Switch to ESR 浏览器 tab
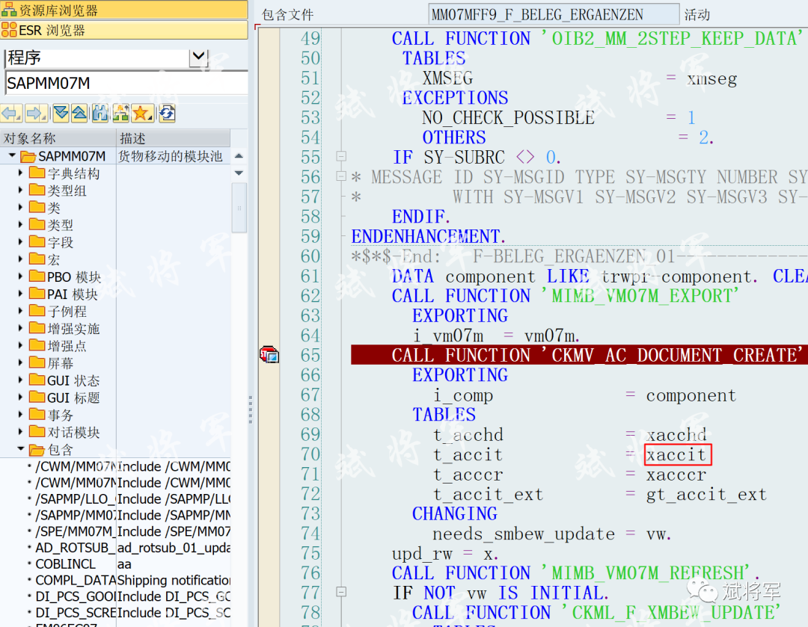 tap(123, 30)
